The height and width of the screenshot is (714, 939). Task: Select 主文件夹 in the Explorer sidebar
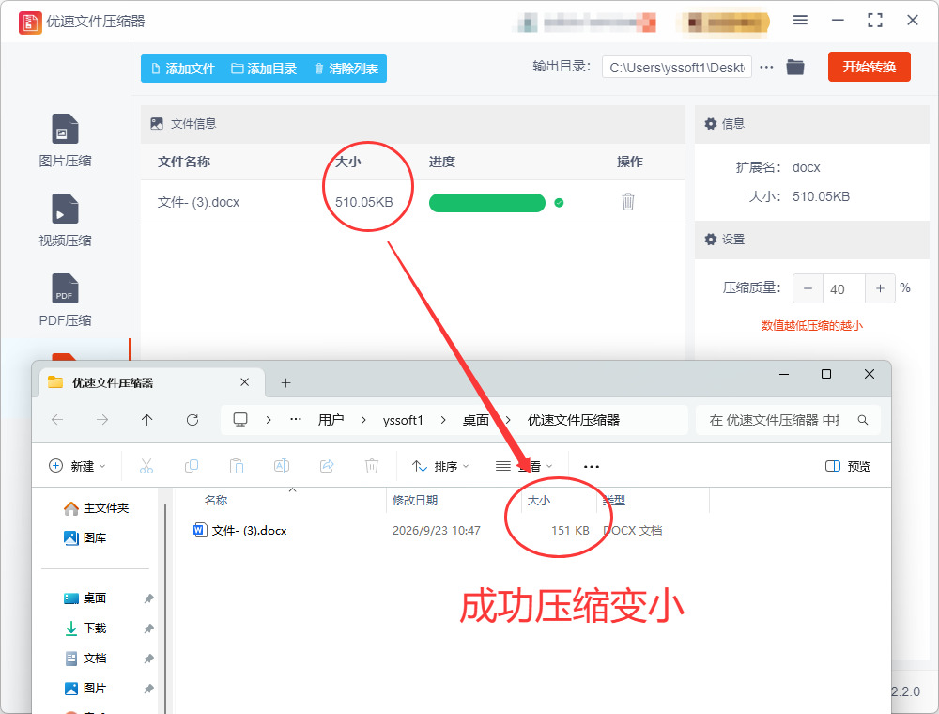tap(96, 508)
